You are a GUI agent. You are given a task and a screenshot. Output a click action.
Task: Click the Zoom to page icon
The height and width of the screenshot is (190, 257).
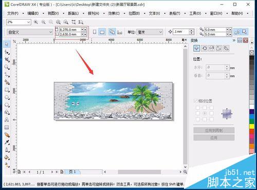pyautogui.click(x=66, y=22)
